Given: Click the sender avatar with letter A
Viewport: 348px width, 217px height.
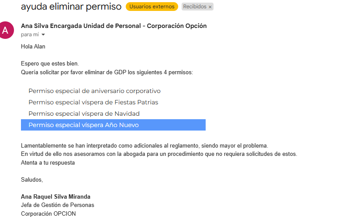Looking at the screenshot, I should click(x=6, y=30).
